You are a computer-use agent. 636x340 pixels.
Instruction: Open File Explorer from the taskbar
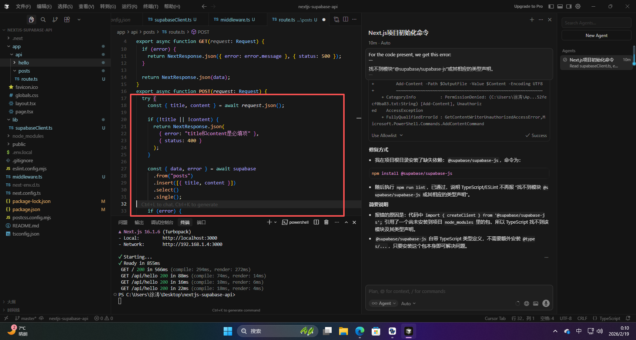[x=344, y=331]
